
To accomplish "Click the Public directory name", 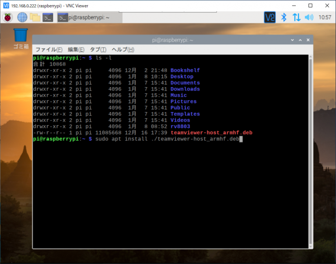I will 180,108.
